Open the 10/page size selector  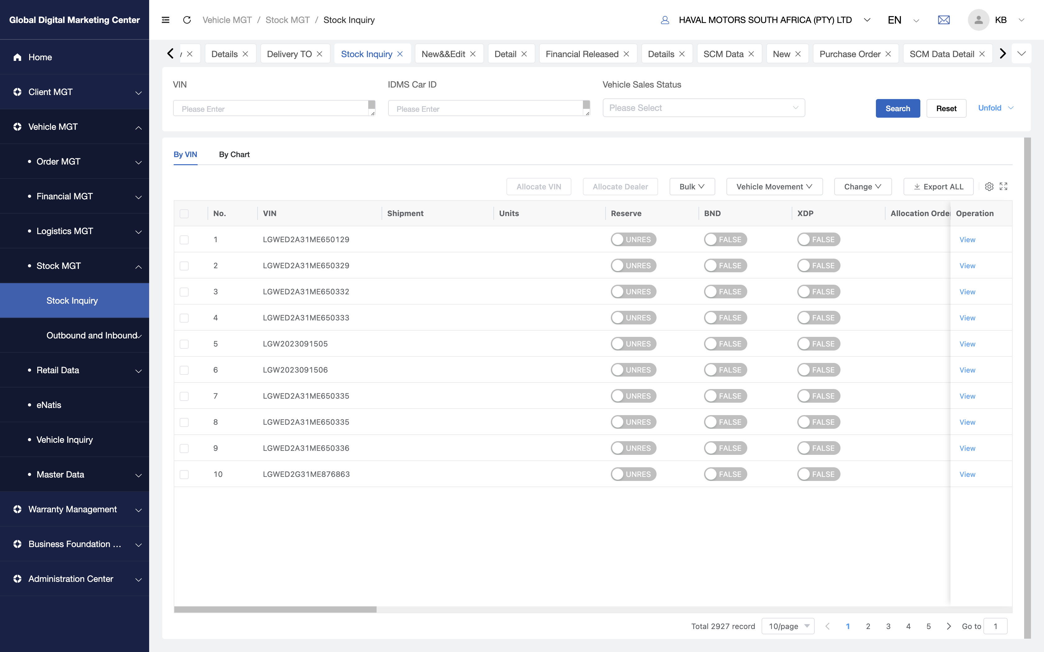pyautogui.click(x=788, y=626)
